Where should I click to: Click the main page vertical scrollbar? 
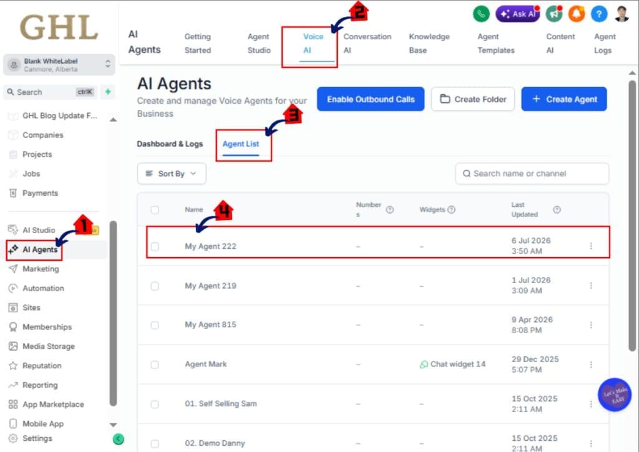click(632, 216)
